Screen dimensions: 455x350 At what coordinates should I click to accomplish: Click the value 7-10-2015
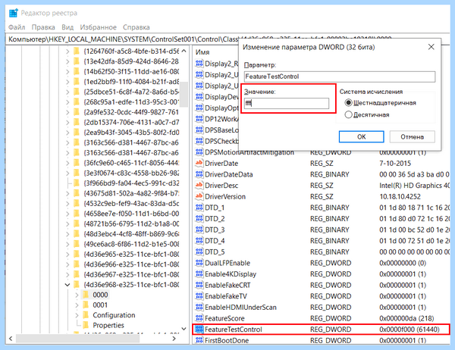tap(395, 163)
